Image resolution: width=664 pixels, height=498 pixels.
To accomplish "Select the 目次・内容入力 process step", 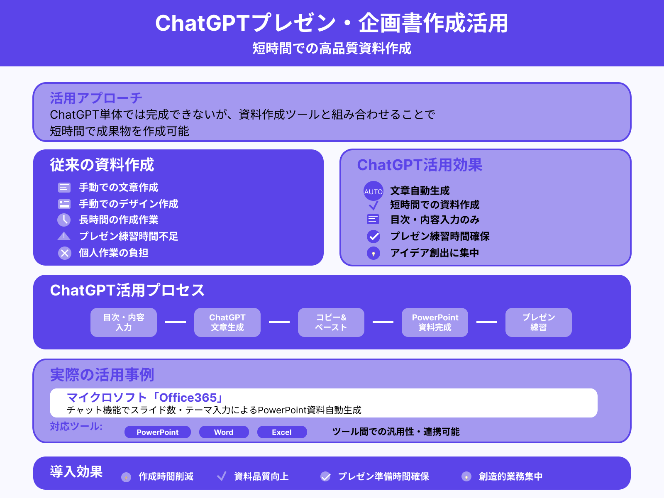I will click(x=124, y=322).
